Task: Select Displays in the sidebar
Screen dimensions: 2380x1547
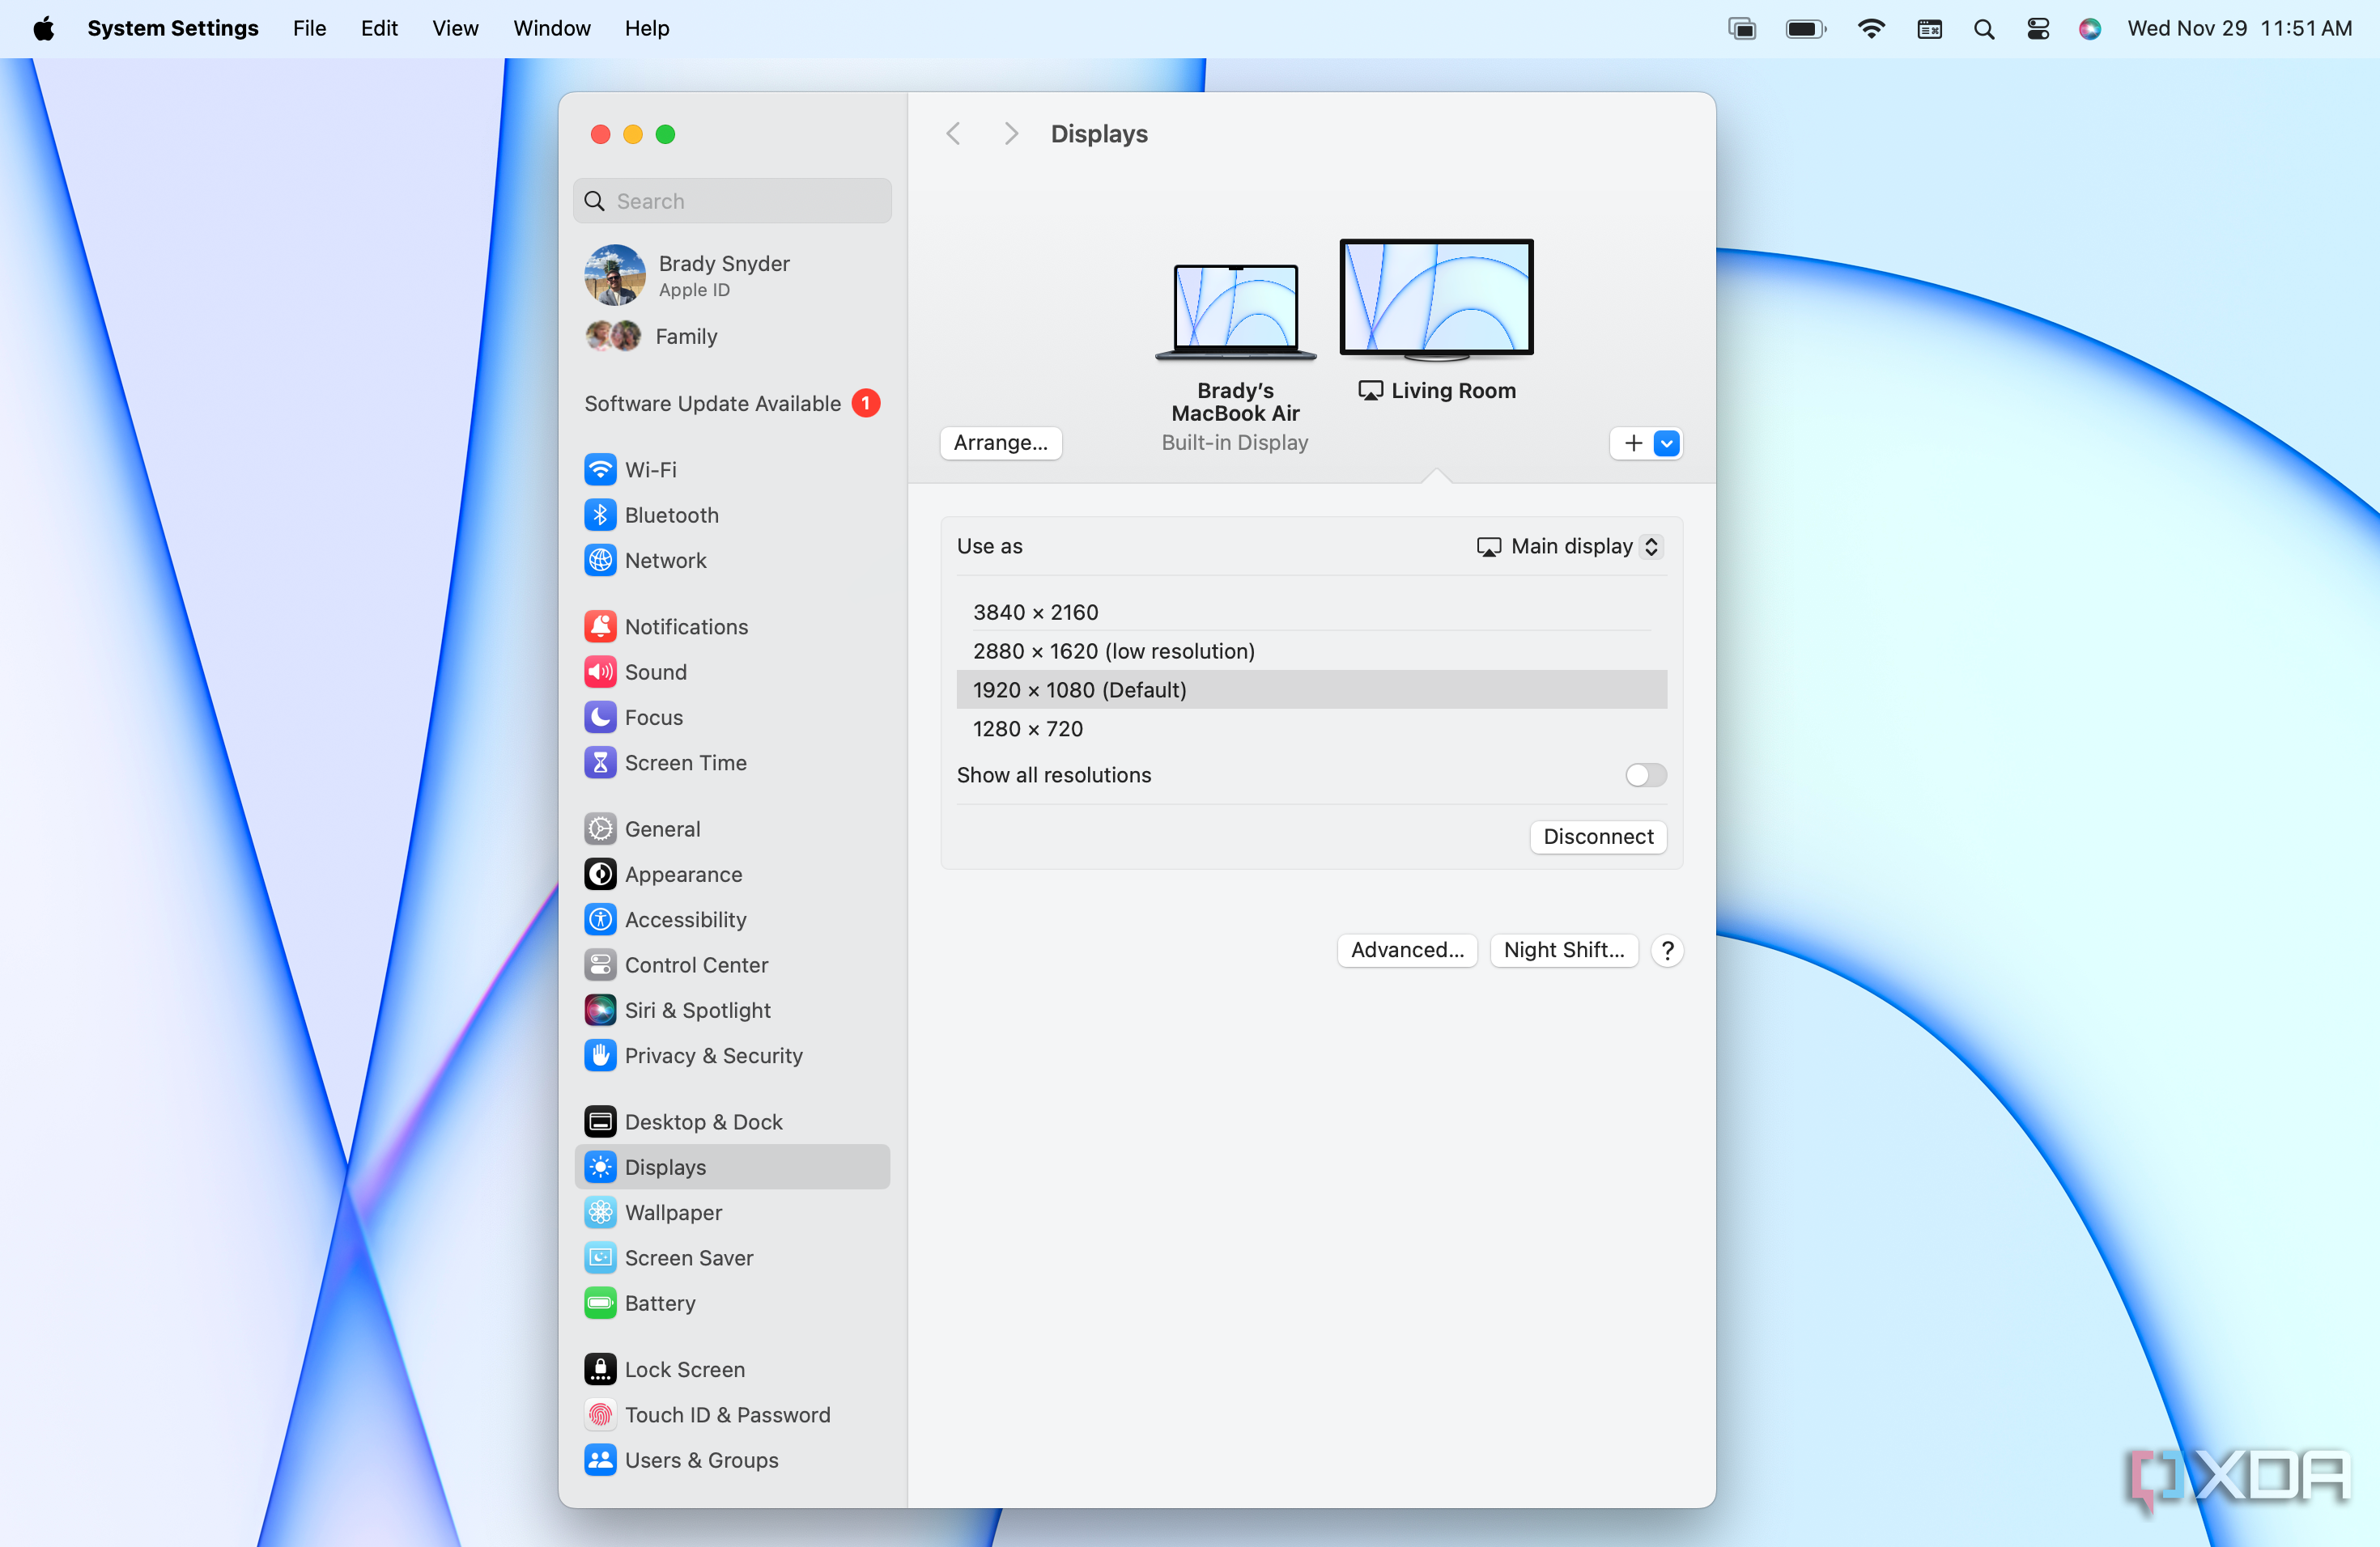Action: (x=732, y=1168)
